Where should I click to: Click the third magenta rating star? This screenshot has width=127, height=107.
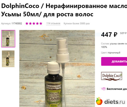(34, 23)
